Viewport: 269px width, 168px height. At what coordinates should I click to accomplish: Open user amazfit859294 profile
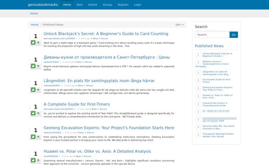coord(50,156)
